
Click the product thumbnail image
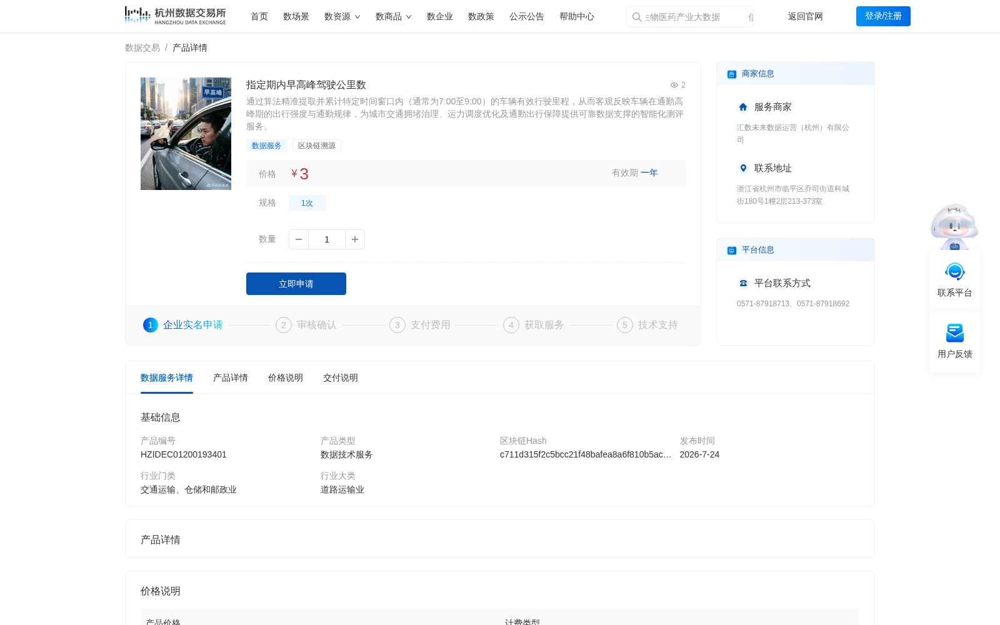pyautogui.click(x=186, y=134)
